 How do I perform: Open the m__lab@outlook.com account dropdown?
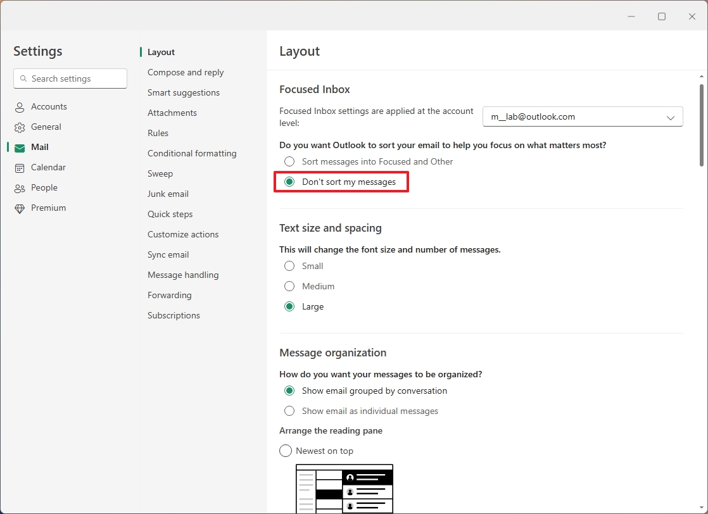point(583,117)
